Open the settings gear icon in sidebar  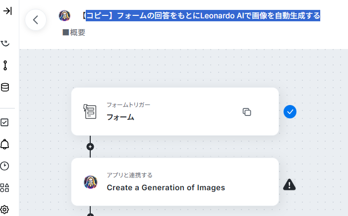[x=4, y=210]
